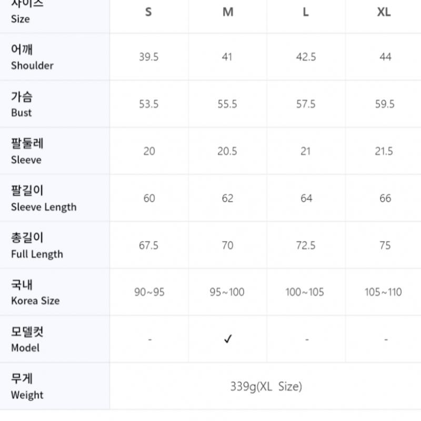Click the checkmark in the Model row
The height and width of the screenshot is (421, 421).
[x=227, y=339]
